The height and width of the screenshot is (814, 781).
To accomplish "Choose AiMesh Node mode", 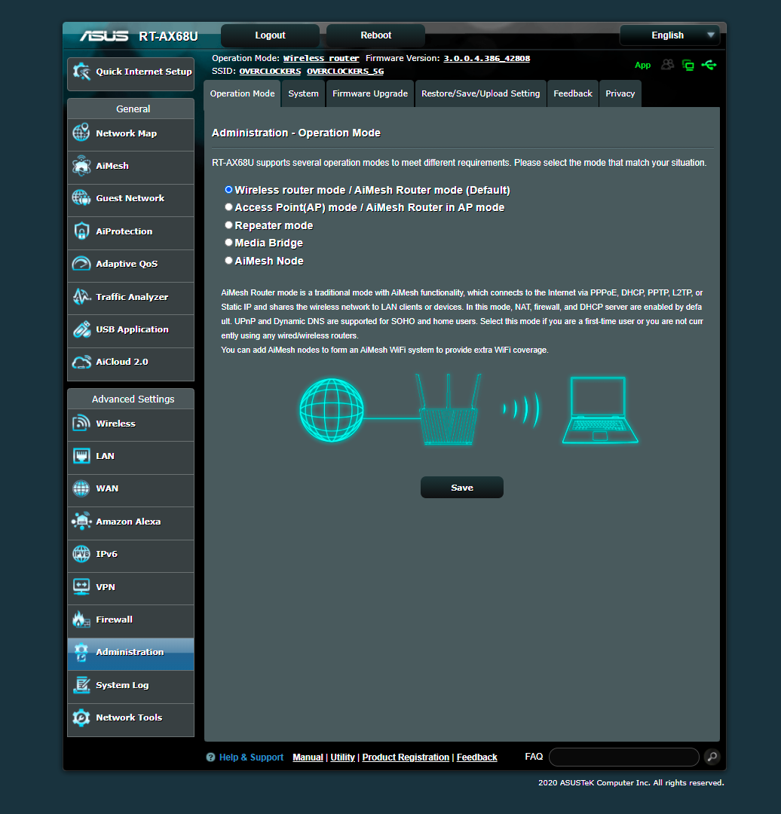I will click(x=228, y=260).
